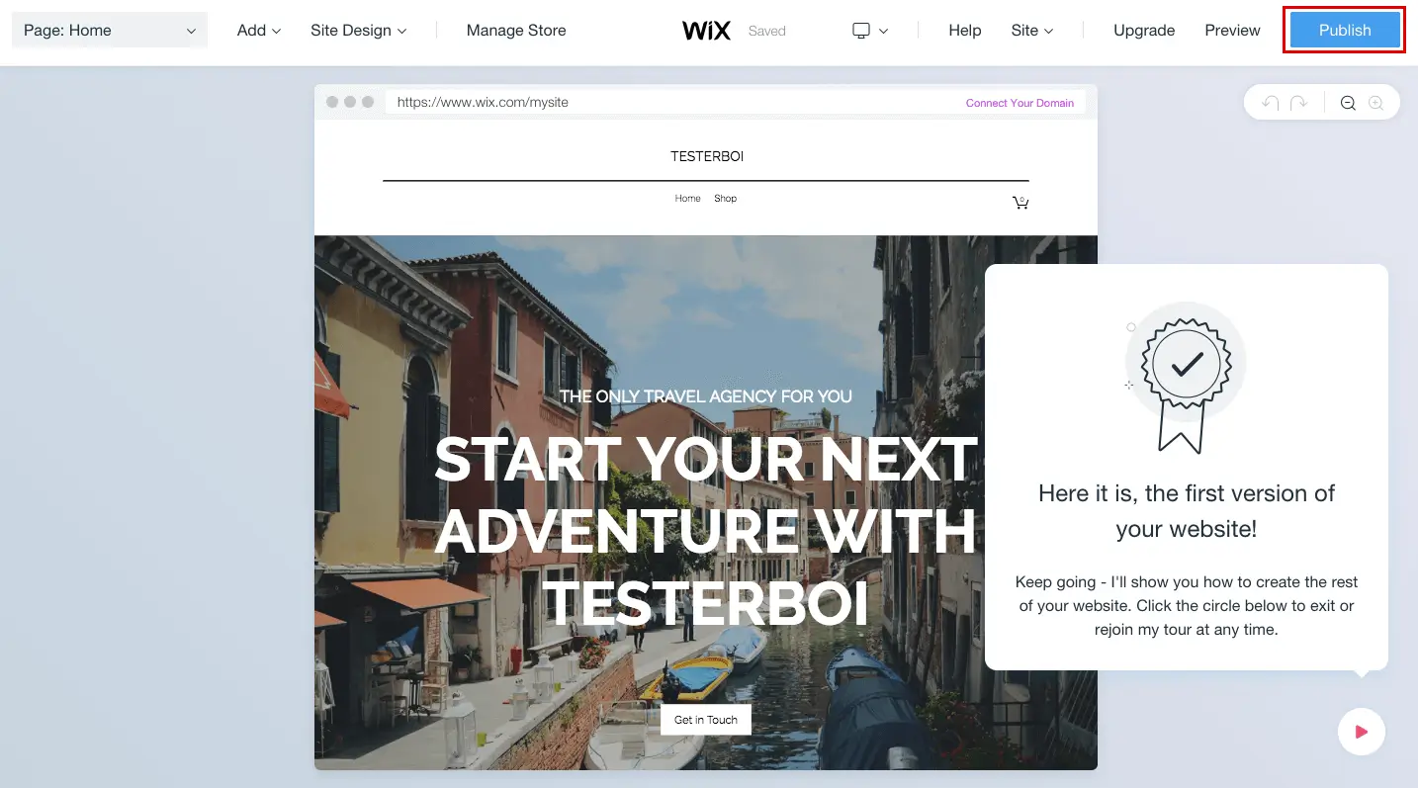Expand the Add menu

[x=259, y=31]
